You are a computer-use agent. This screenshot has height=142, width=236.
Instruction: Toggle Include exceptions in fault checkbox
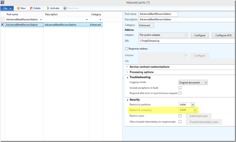(x=180, y=88)
